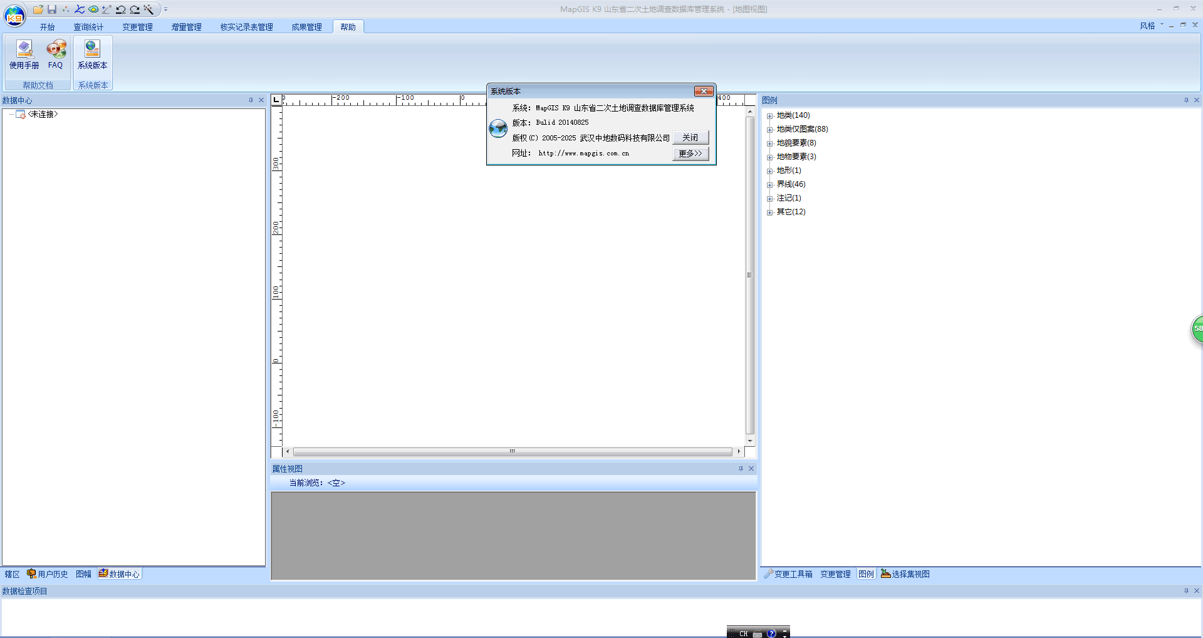The image size is (1203, 638).
Task: Open the quick access toolbar customize dropdown
Action: pyautogui.click(x=165, y=9)
